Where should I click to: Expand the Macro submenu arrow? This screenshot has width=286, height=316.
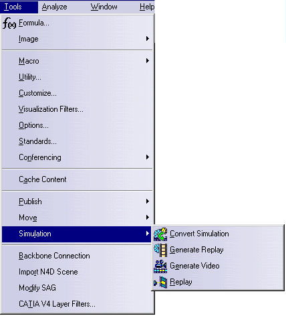(x=148, y=61)
